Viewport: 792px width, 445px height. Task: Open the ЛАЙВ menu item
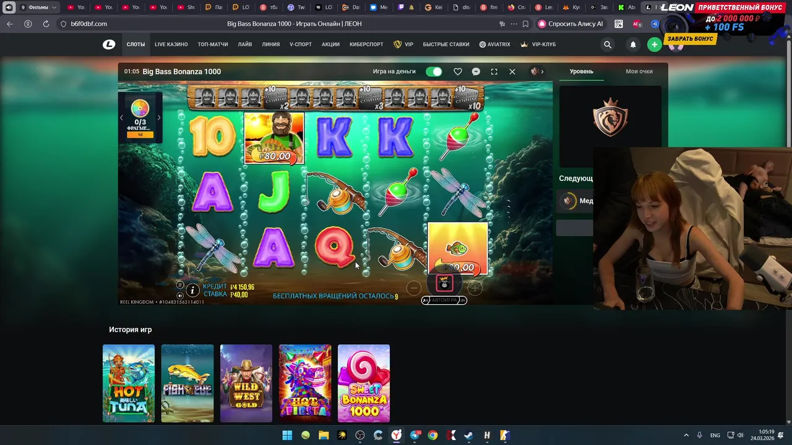point(245,44)
